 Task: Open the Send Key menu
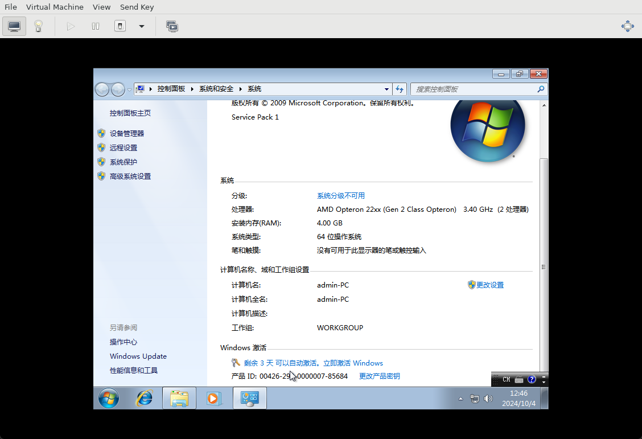[137, 7]
